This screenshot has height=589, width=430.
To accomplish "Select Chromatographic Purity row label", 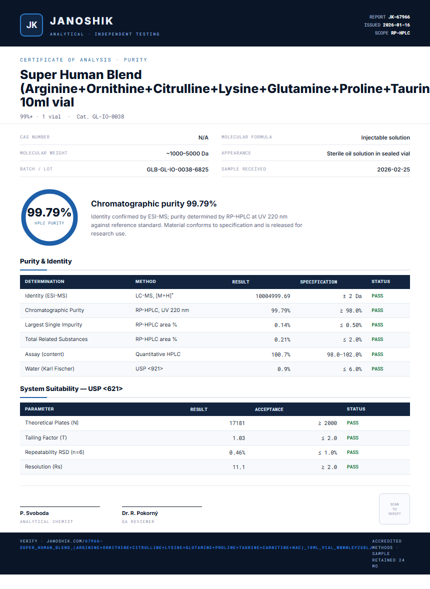I will point(54,310).
